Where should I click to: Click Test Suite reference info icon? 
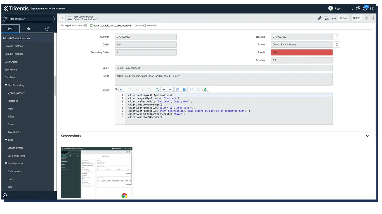[x=337, y=37]
